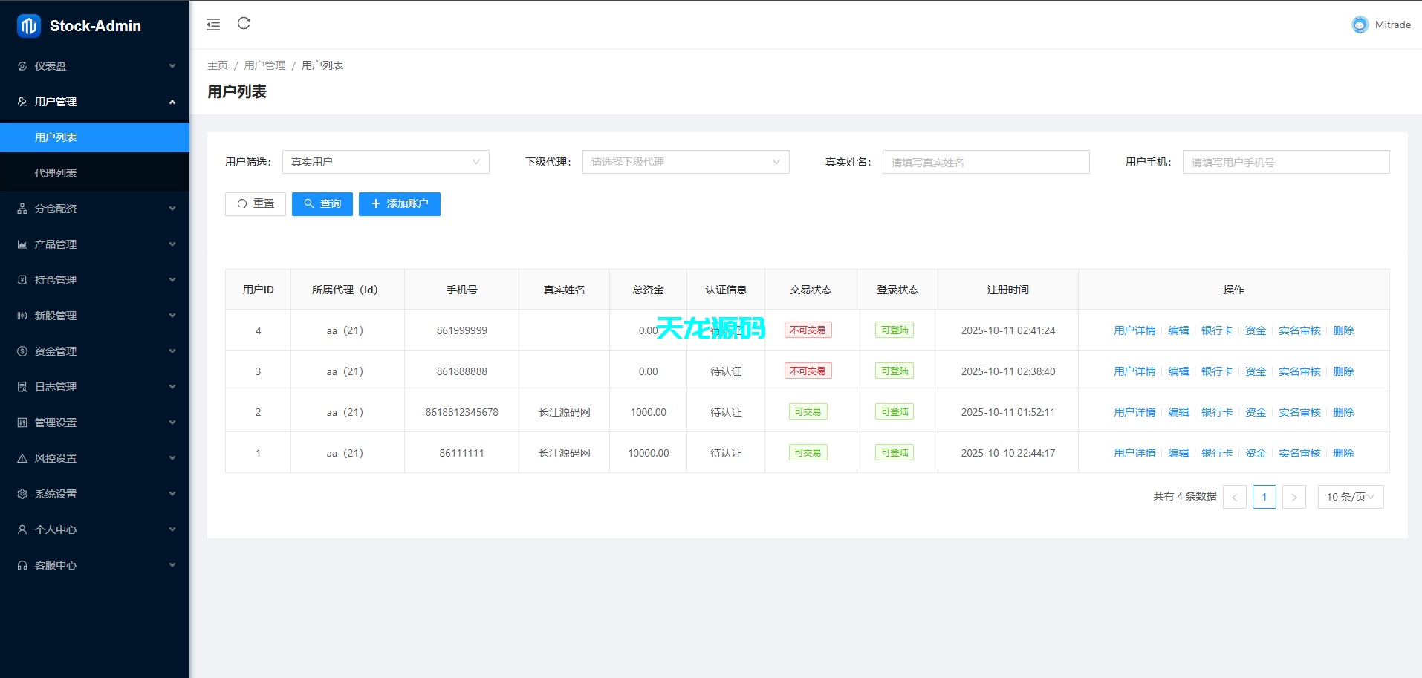This screenshot has height=678, width=1422.
Task: Open 代理列表 in the sidebar
Action: point(56,173)
